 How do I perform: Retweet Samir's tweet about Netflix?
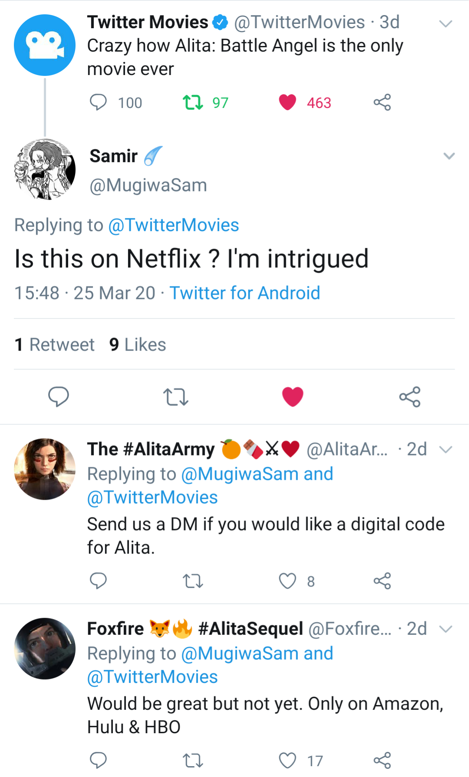click(x=175, y=397)
